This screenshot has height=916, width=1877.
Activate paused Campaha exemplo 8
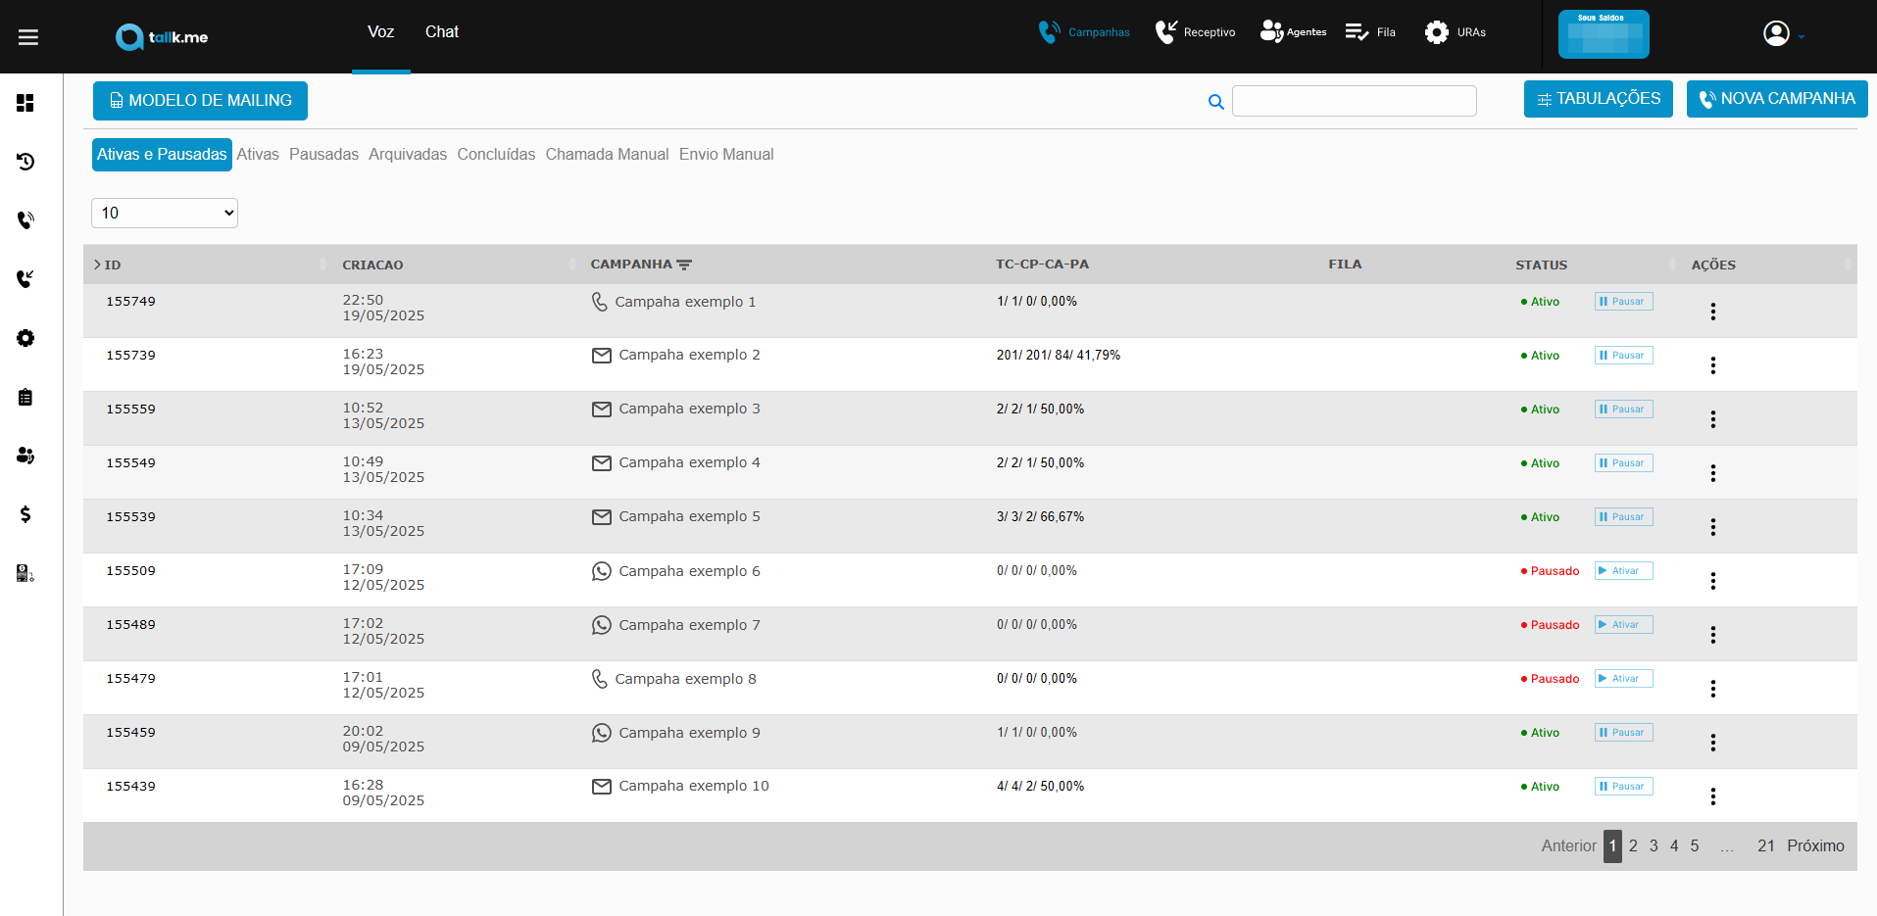point(1623,679)
